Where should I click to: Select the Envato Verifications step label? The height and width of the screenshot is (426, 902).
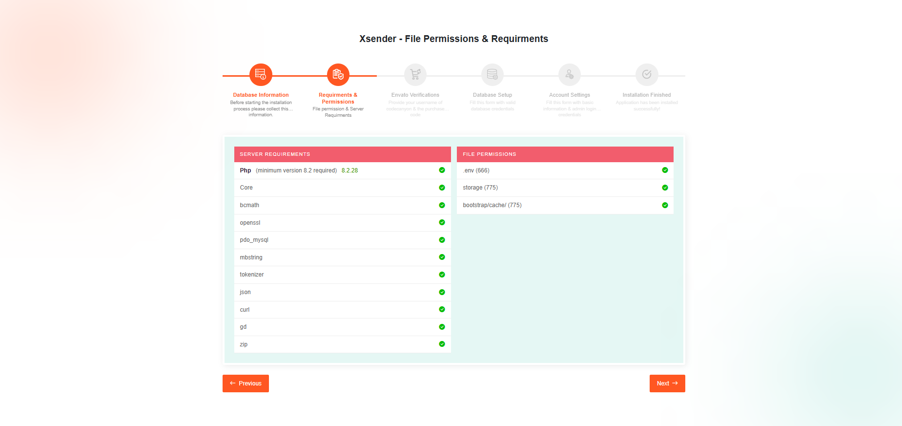point(415,95)
